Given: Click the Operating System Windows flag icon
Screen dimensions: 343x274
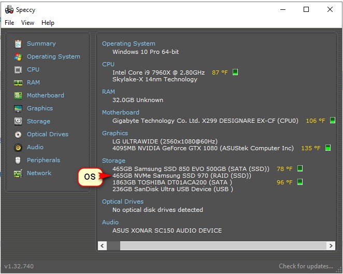Looking at the screenshot, I should click(x=18, y=56).
